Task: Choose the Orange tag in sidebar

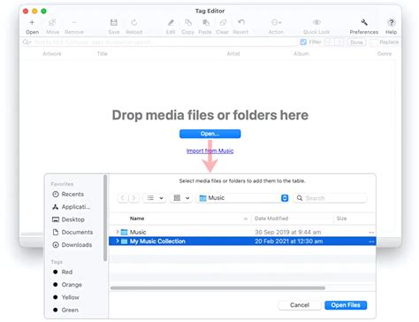Action: point(67,285)
